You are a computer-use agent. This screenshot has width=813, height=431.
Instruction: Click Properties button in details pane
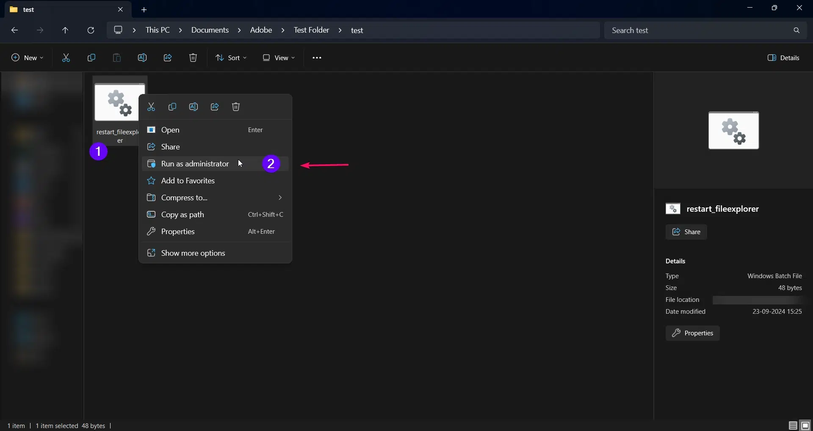coord(693,333)
